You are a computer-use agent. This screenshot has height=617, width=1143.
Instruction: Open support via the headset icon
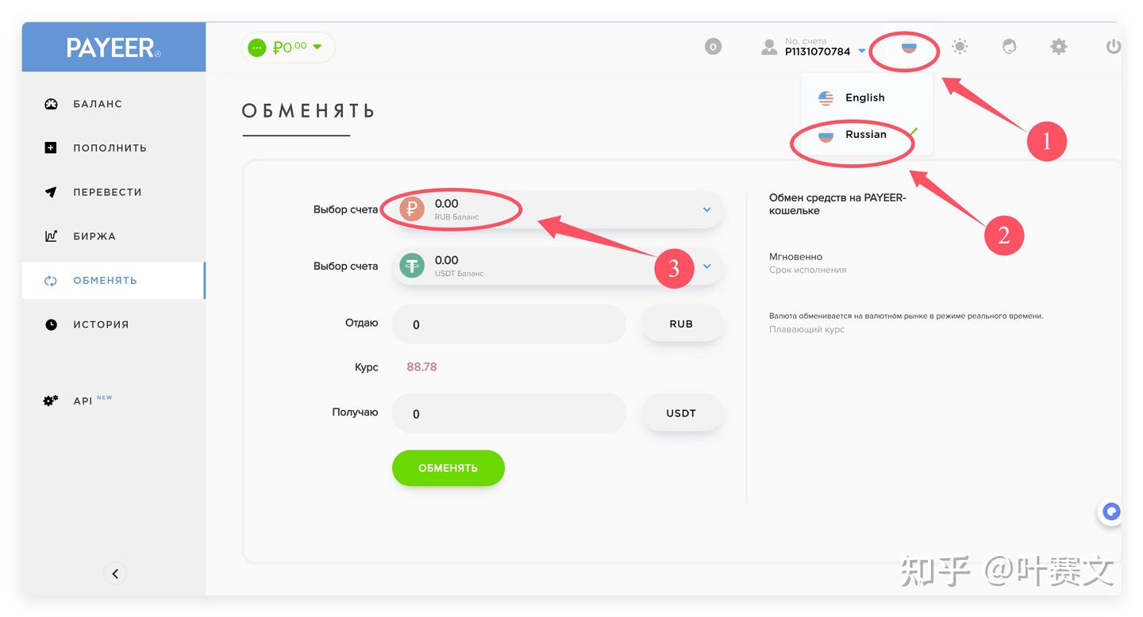(x=1009, y=46)
